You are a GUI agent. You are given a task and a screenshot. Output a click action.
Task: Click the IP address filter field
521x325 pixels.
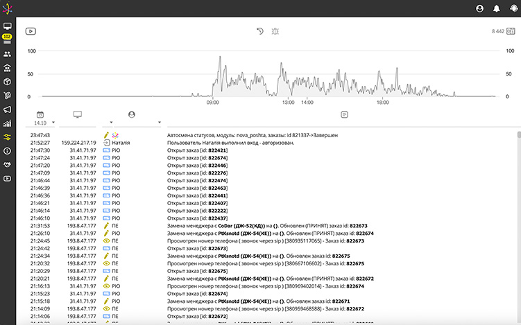click(78, 123)
